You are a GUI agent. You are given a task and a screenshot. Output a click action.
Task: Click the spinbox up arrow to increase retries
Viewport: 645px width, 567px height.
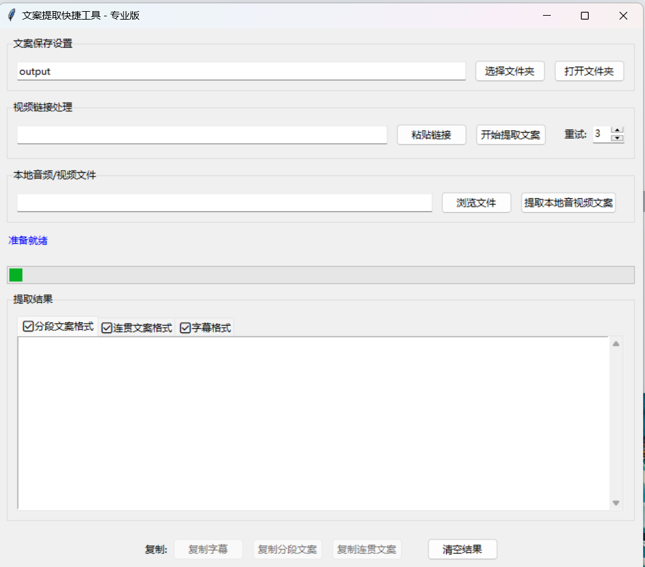tap(618, 129)
